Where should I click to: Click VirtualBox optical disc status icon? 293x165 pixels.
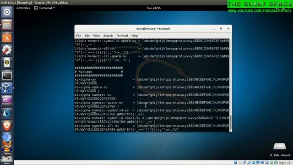[x=240, y=163]
